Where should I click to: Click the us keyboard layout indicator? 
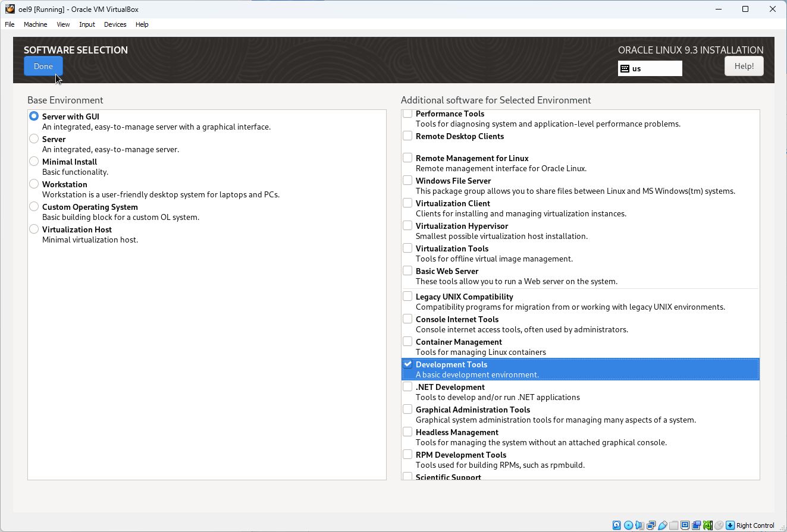pos(650,68)
